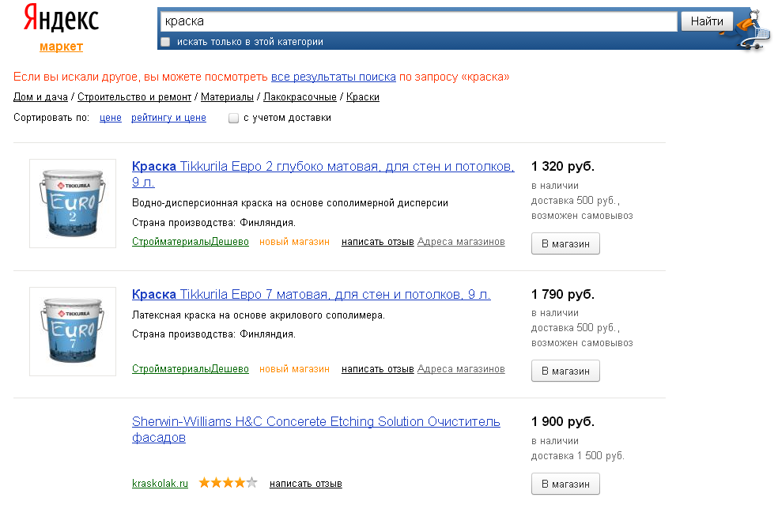
Task: Click новый магазин label for Евро 7
Action: tap(294, 369)
